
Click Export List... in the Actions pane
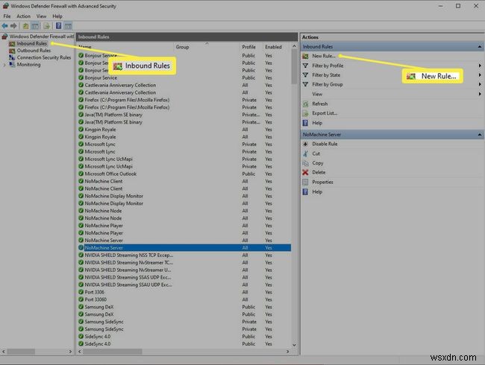pyautogui.click(x=325, y=113)
